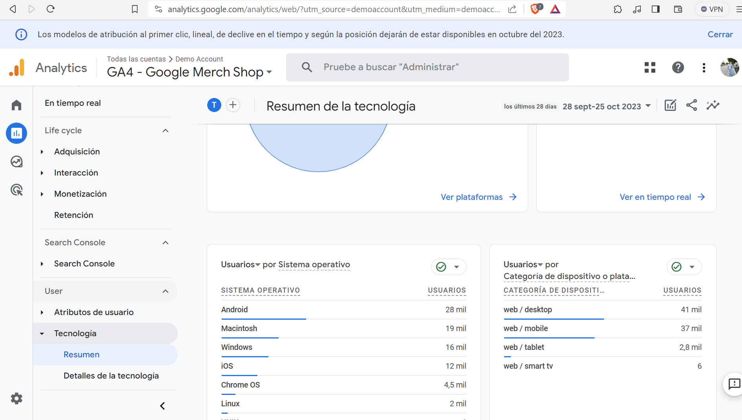Open Insights sparkline icon
The height and width of the screenshot is (420, 742).
pyautogui.click(x=713, y=105)
